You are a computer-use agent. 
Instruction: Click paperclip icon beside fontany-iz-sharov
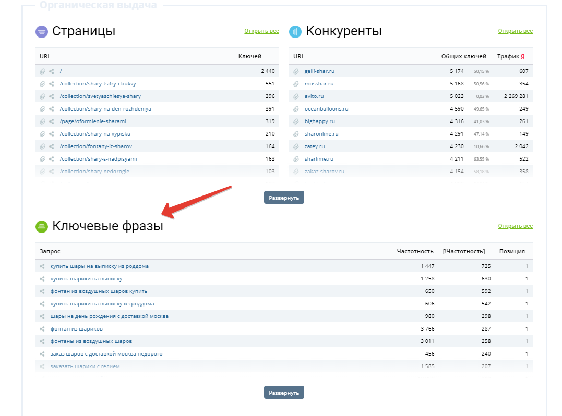point(42,146)
